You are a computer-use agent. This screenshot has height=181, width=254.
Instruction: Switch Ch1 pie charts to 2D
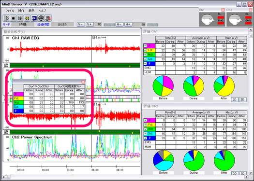(234, 99)
